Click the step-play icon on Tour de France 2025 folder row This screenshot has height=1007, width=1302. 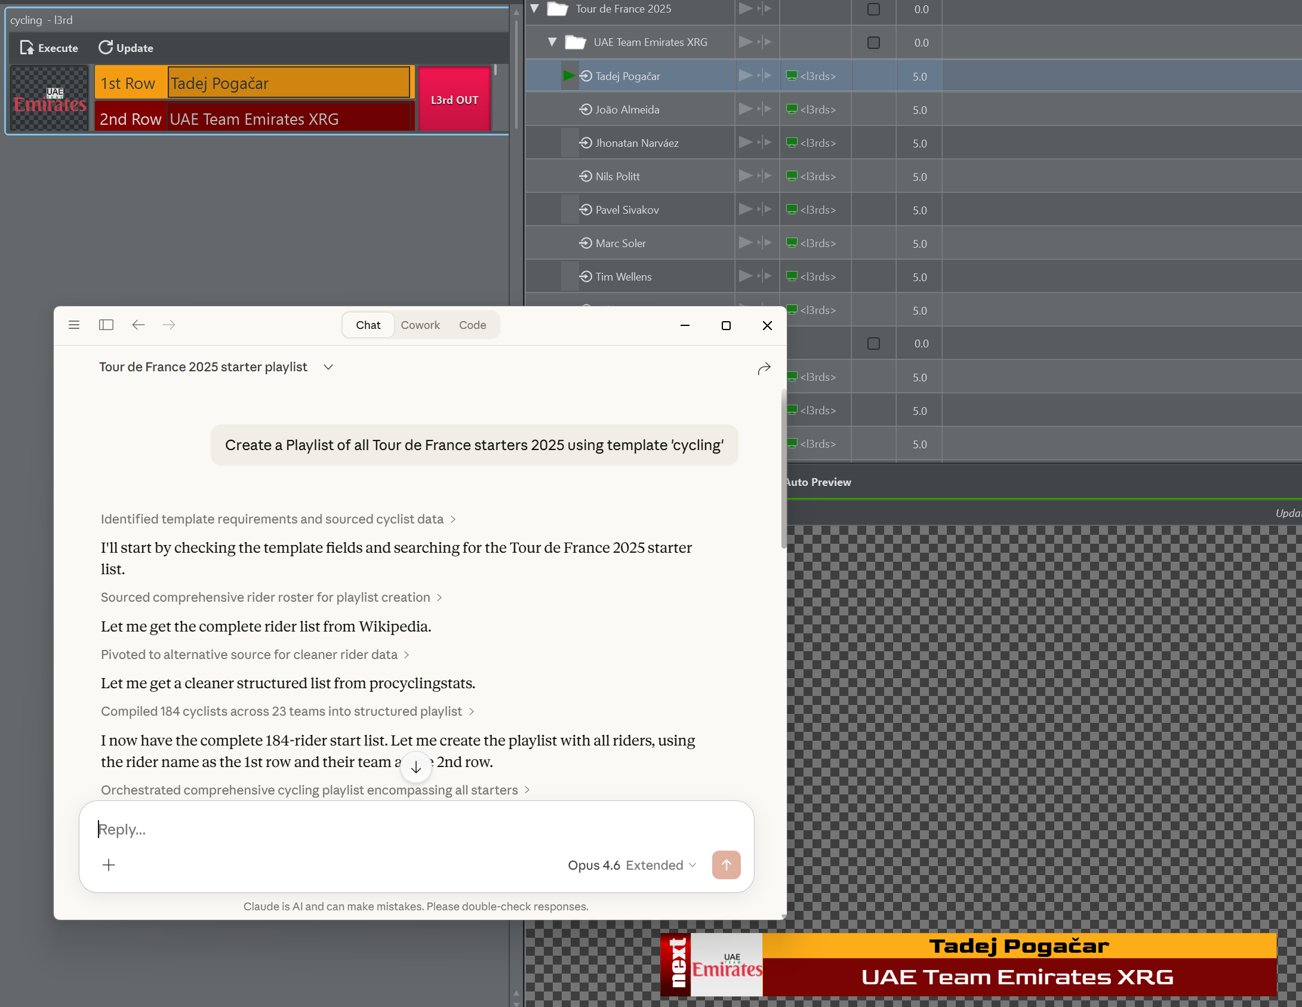click(765, 8)
